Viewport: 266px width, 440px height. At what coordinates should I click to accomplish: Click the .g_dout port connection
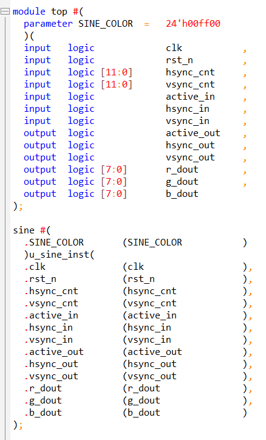tap(43, 401)
